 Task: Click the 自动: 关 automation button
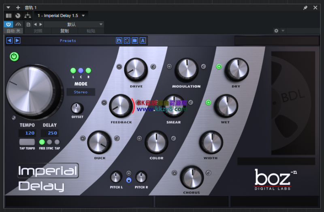14,31
